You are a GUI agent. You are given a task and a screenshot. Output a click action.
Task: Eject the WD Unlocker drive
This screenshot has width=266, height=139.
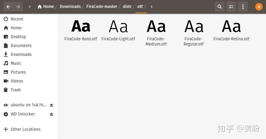coord(51,114)
